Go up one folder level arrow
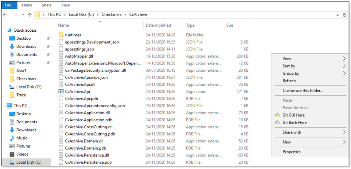Image resolution: width=351 pixels, height=169 pixels. tap(30, 15)
